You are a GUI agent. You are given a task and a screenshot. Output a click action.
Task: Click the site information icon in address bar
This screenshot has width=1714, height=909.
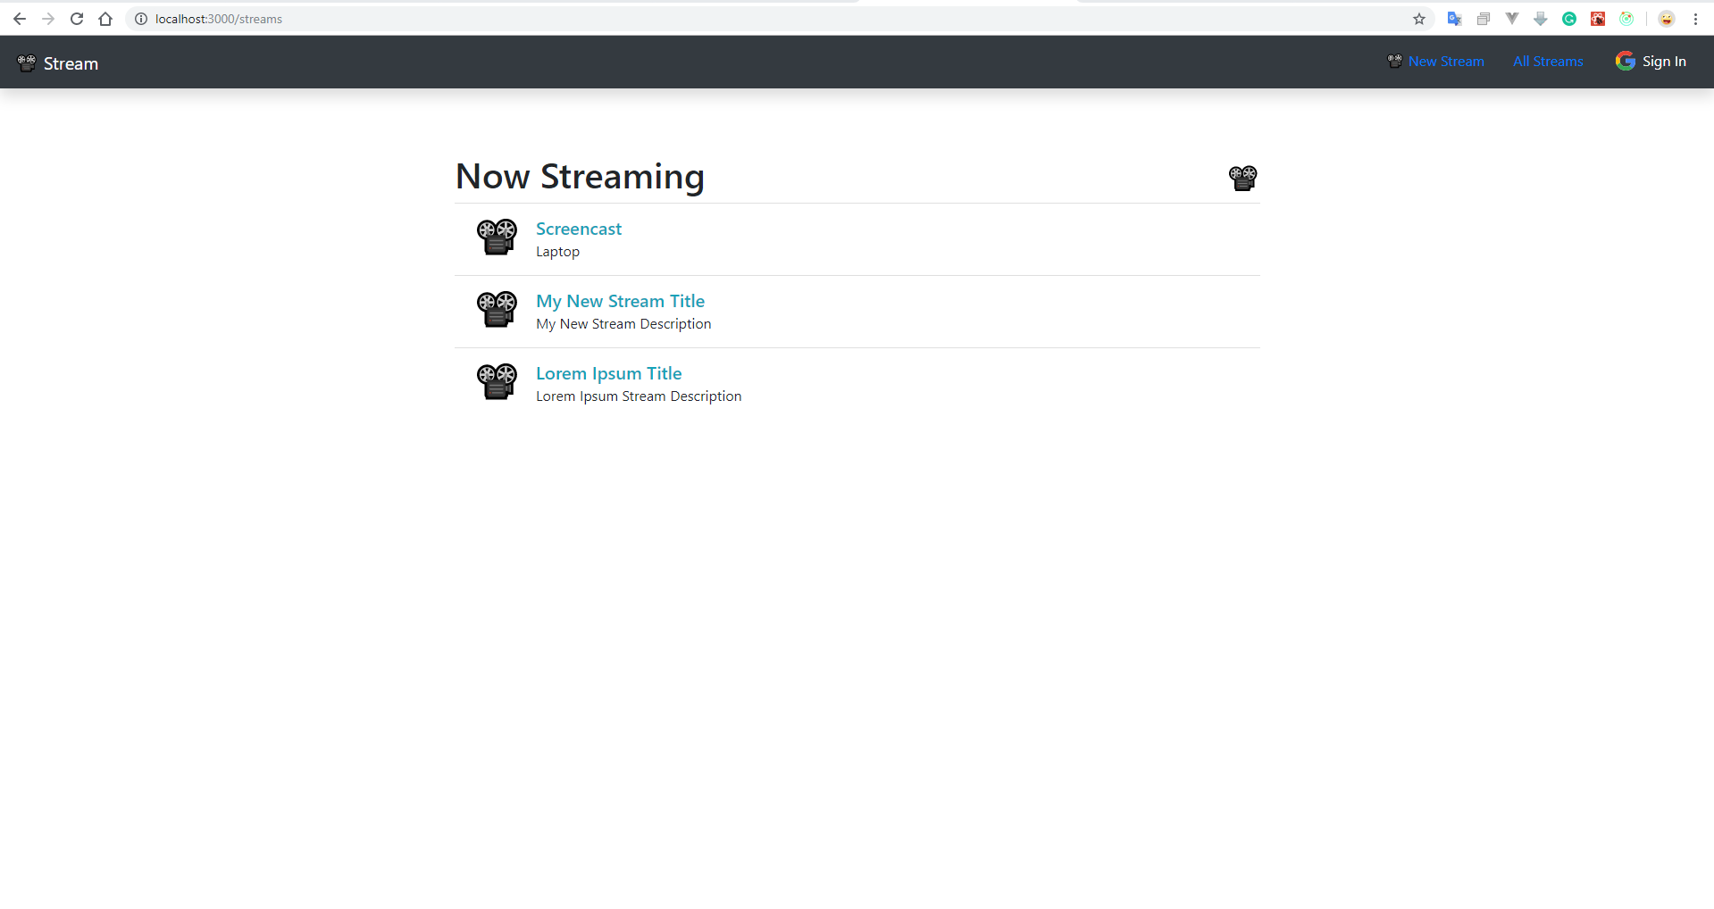pyautogui.click(x=141, y=19)
